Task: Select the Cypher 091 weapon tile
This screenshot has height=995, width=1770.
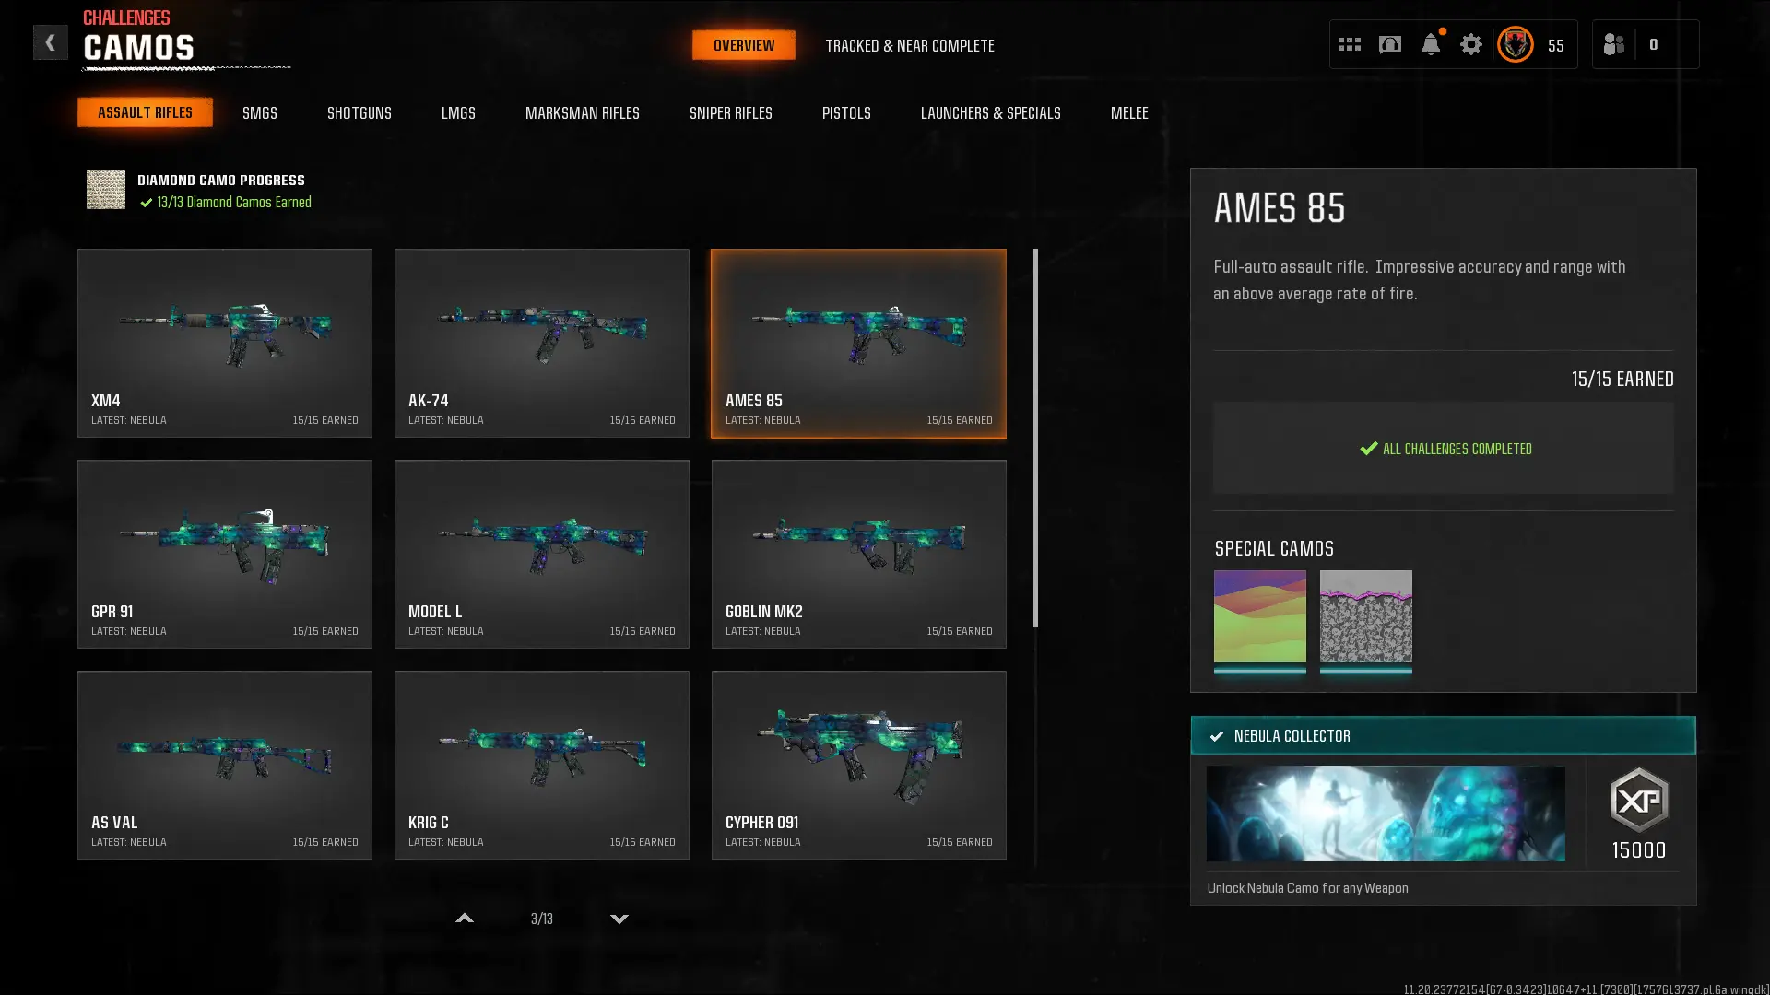Action: 858,765
